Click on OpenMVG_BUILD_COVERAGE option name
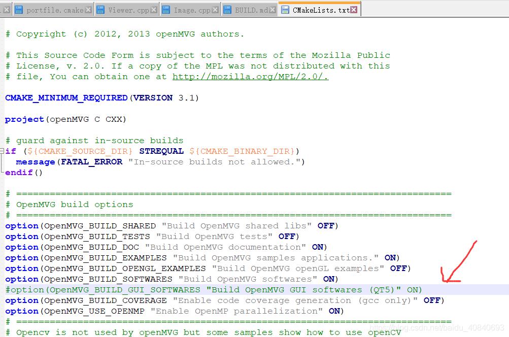 pyautogui.click(x=106, y=300)
